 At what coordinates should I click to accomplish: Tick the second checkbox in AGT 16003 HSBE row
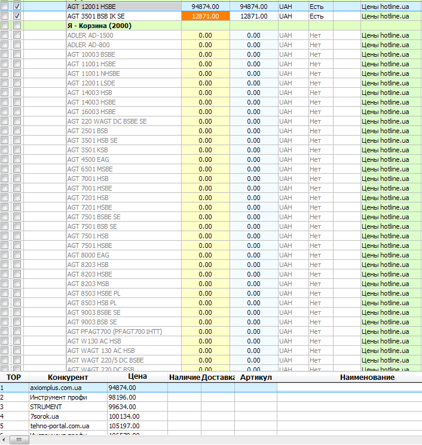pyautogui.click(x=17, y=112)
